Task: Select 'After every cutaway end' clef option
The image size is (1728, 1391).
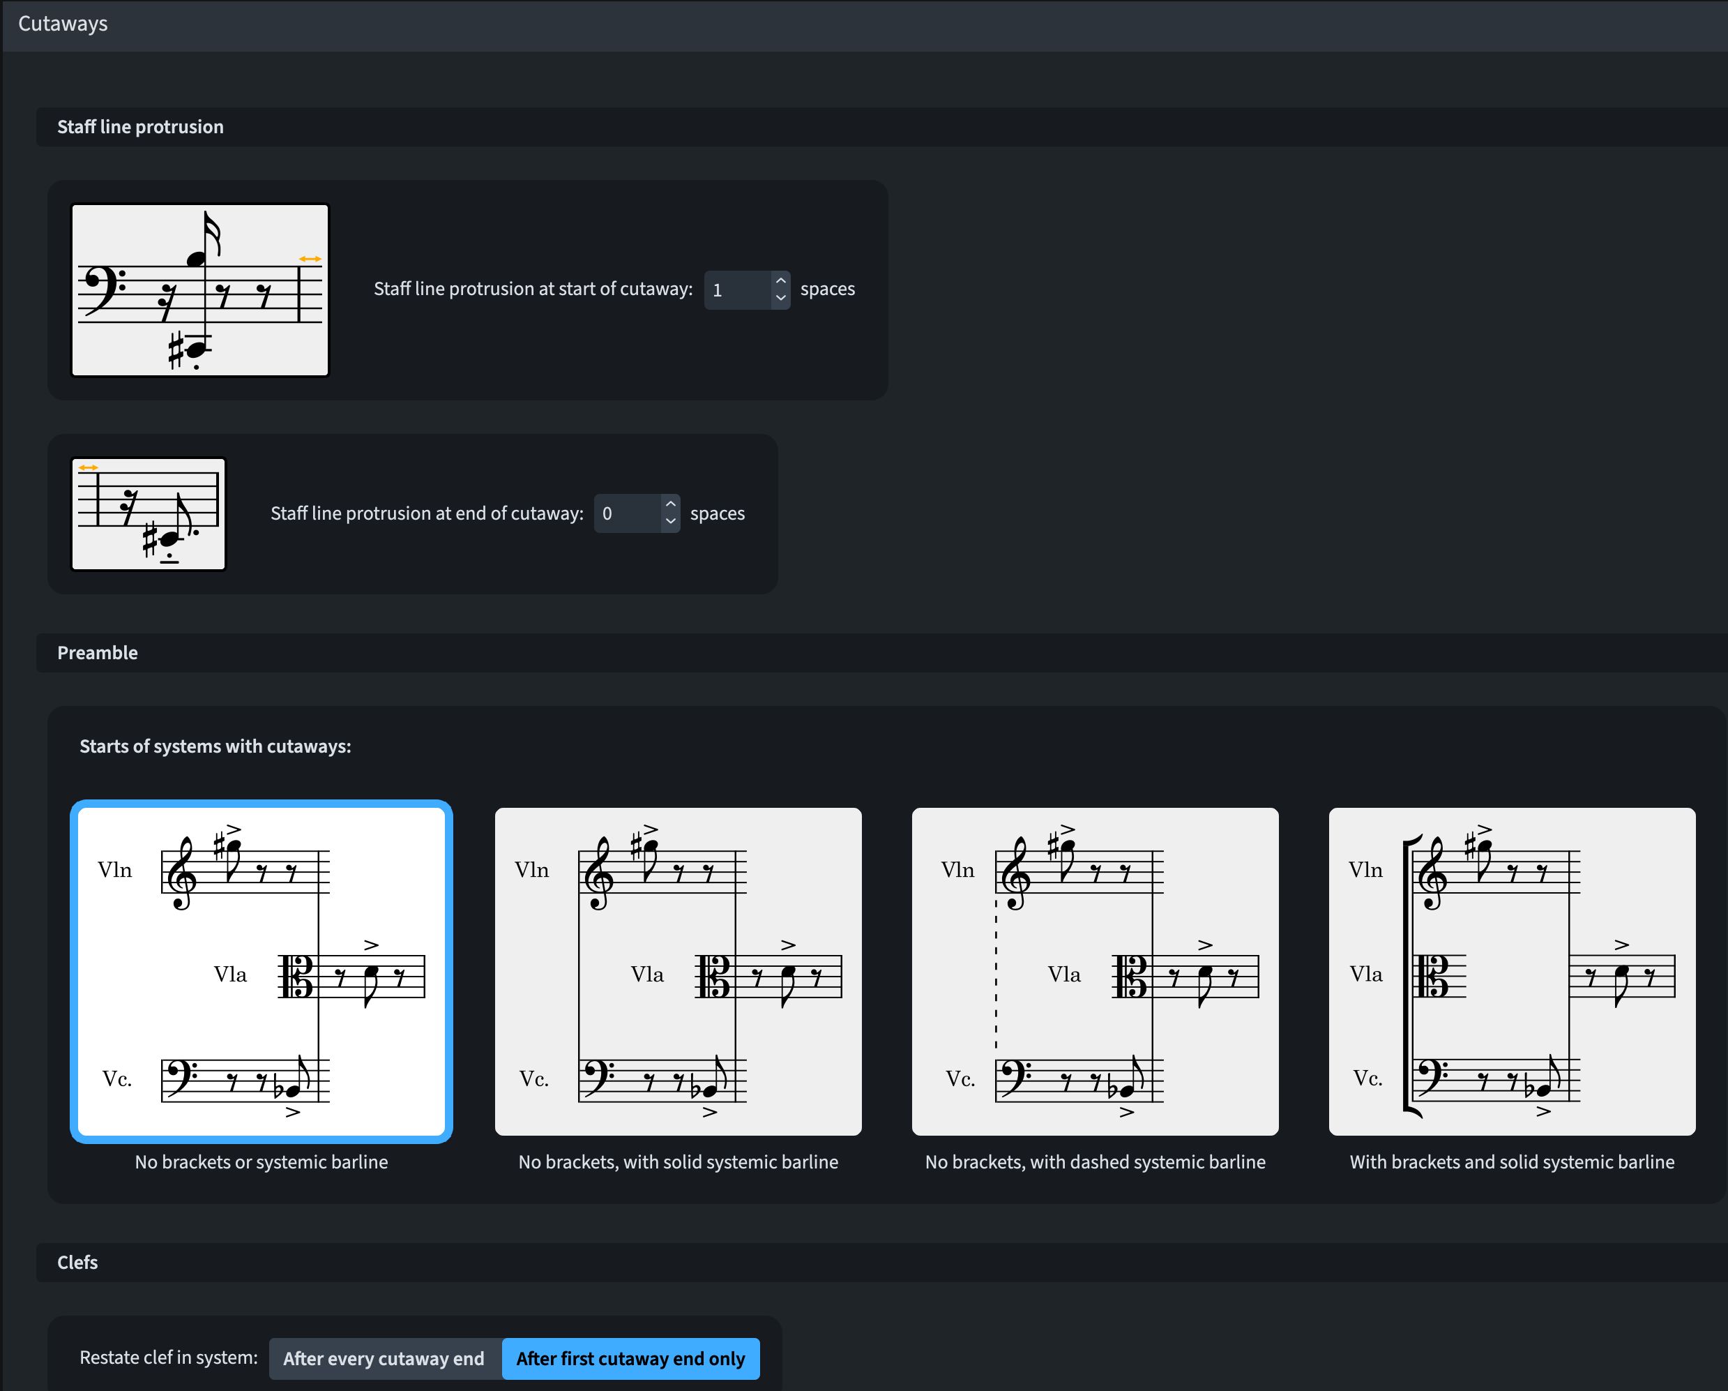Action: (x=384, y=1358)
